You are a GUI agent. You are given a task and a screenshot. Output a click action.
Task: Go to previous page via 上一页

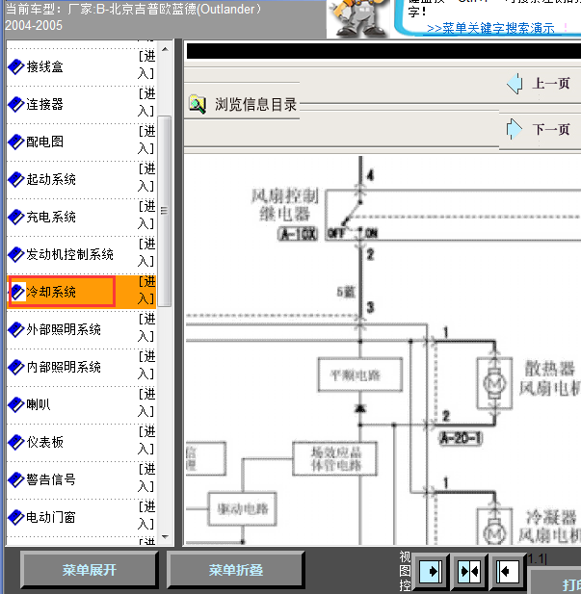551,84
